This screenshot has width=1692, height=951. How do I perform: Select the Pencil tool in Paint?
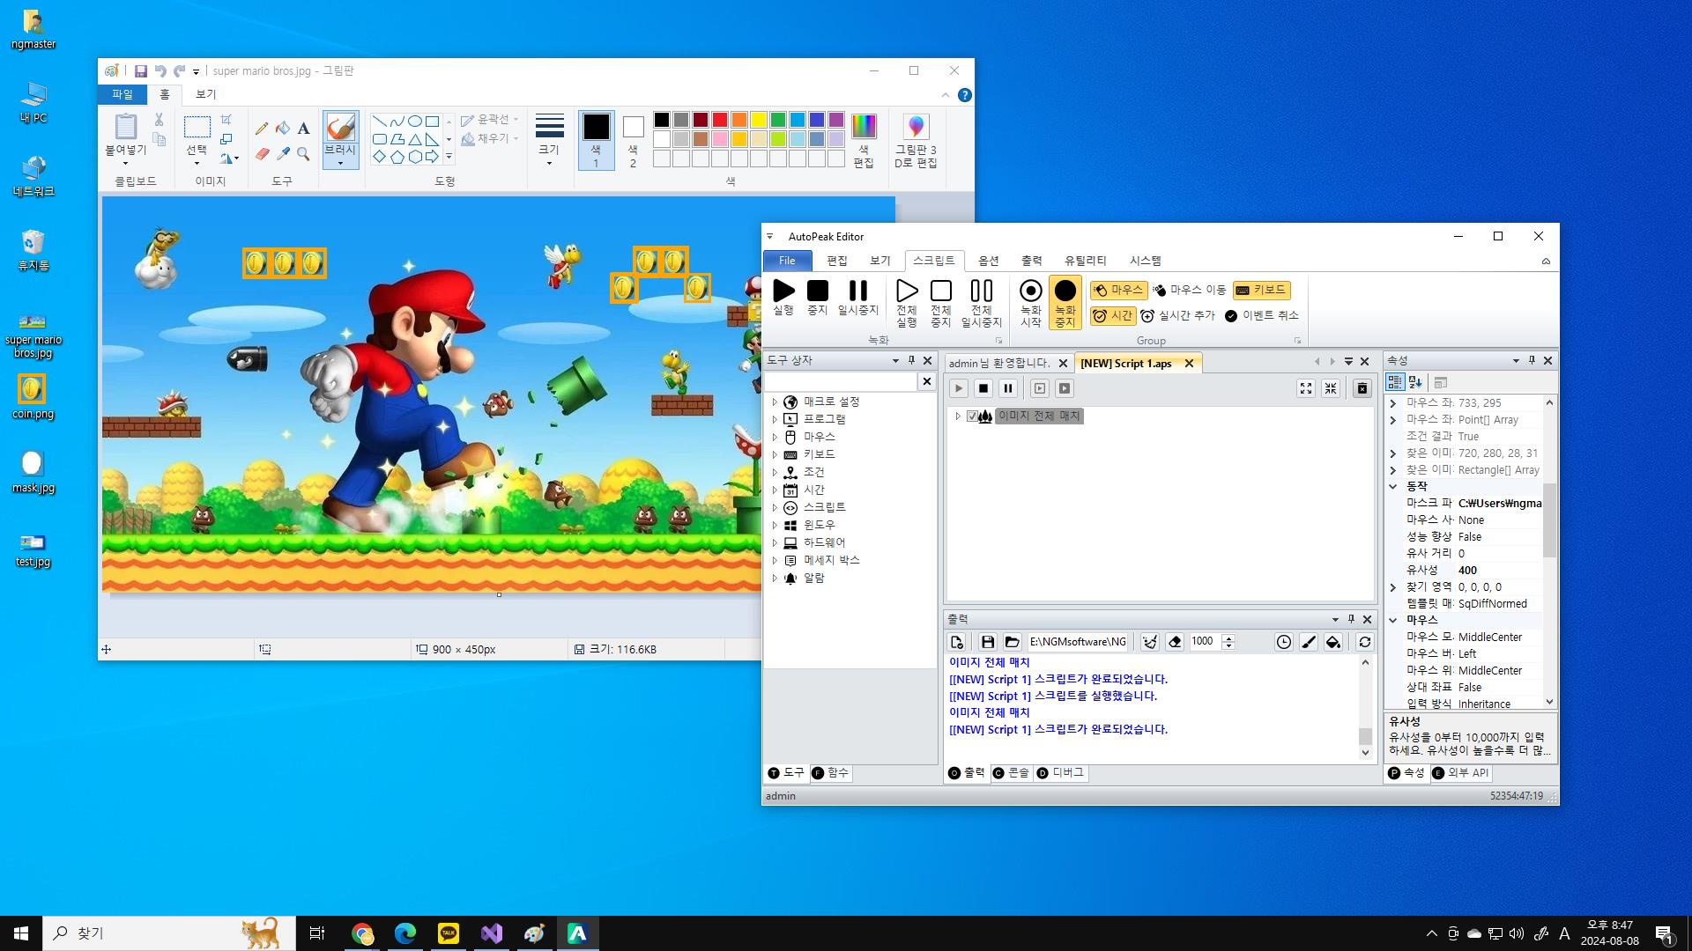(x=262, y=129)
